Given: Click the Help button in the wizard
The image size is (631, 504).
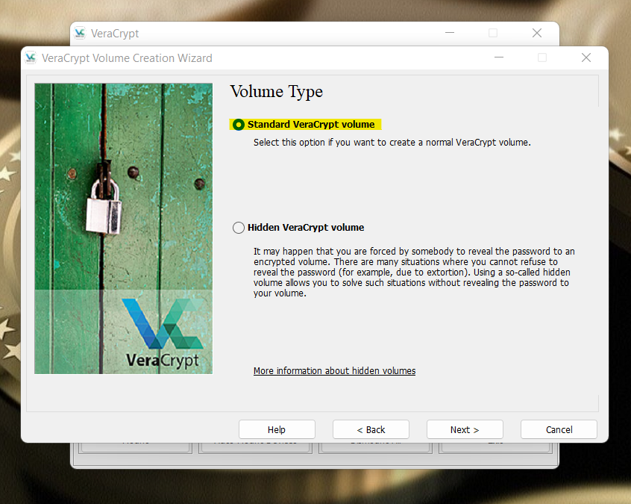Looking at the screenshot, I should tap(277, 429).
